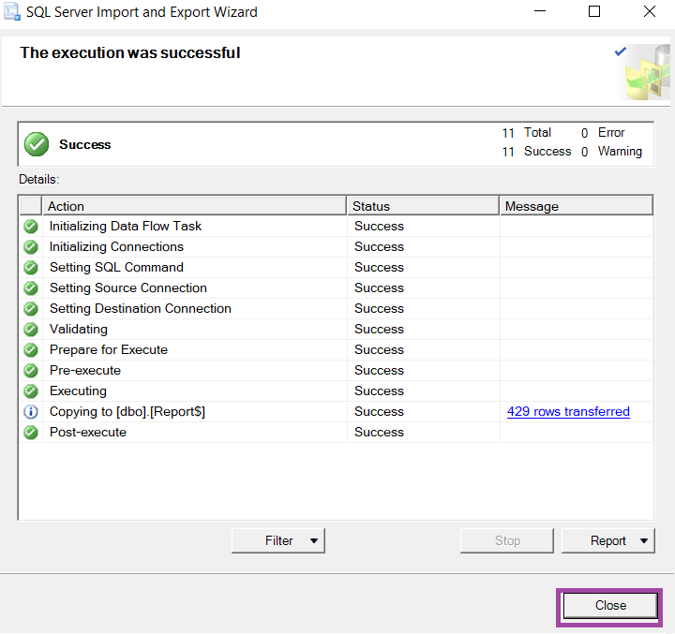The image size is (675, 634).
Task: Click the info icon beside Copying to [dbo].[Report$]
Action: point(31,412)
